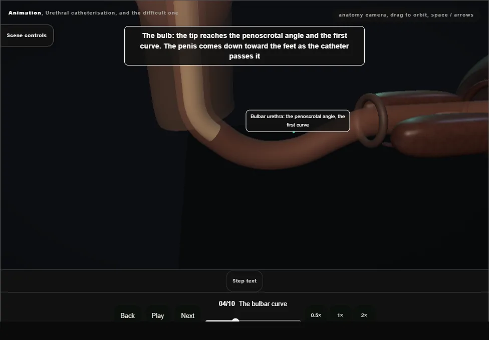This screenshot has height=340, width=489.
Task: Click the anatomy camera hint text
Action: (x=406, y=15)
